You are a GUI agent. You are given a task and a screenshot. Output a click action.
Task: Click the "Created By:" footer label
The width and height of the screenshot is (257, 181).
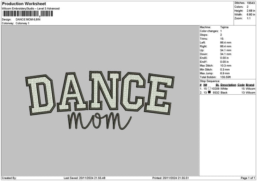(x=9, y=178)
